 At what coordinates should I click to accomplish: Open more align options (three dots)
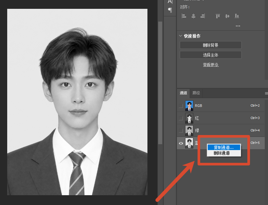click(238, 26)
